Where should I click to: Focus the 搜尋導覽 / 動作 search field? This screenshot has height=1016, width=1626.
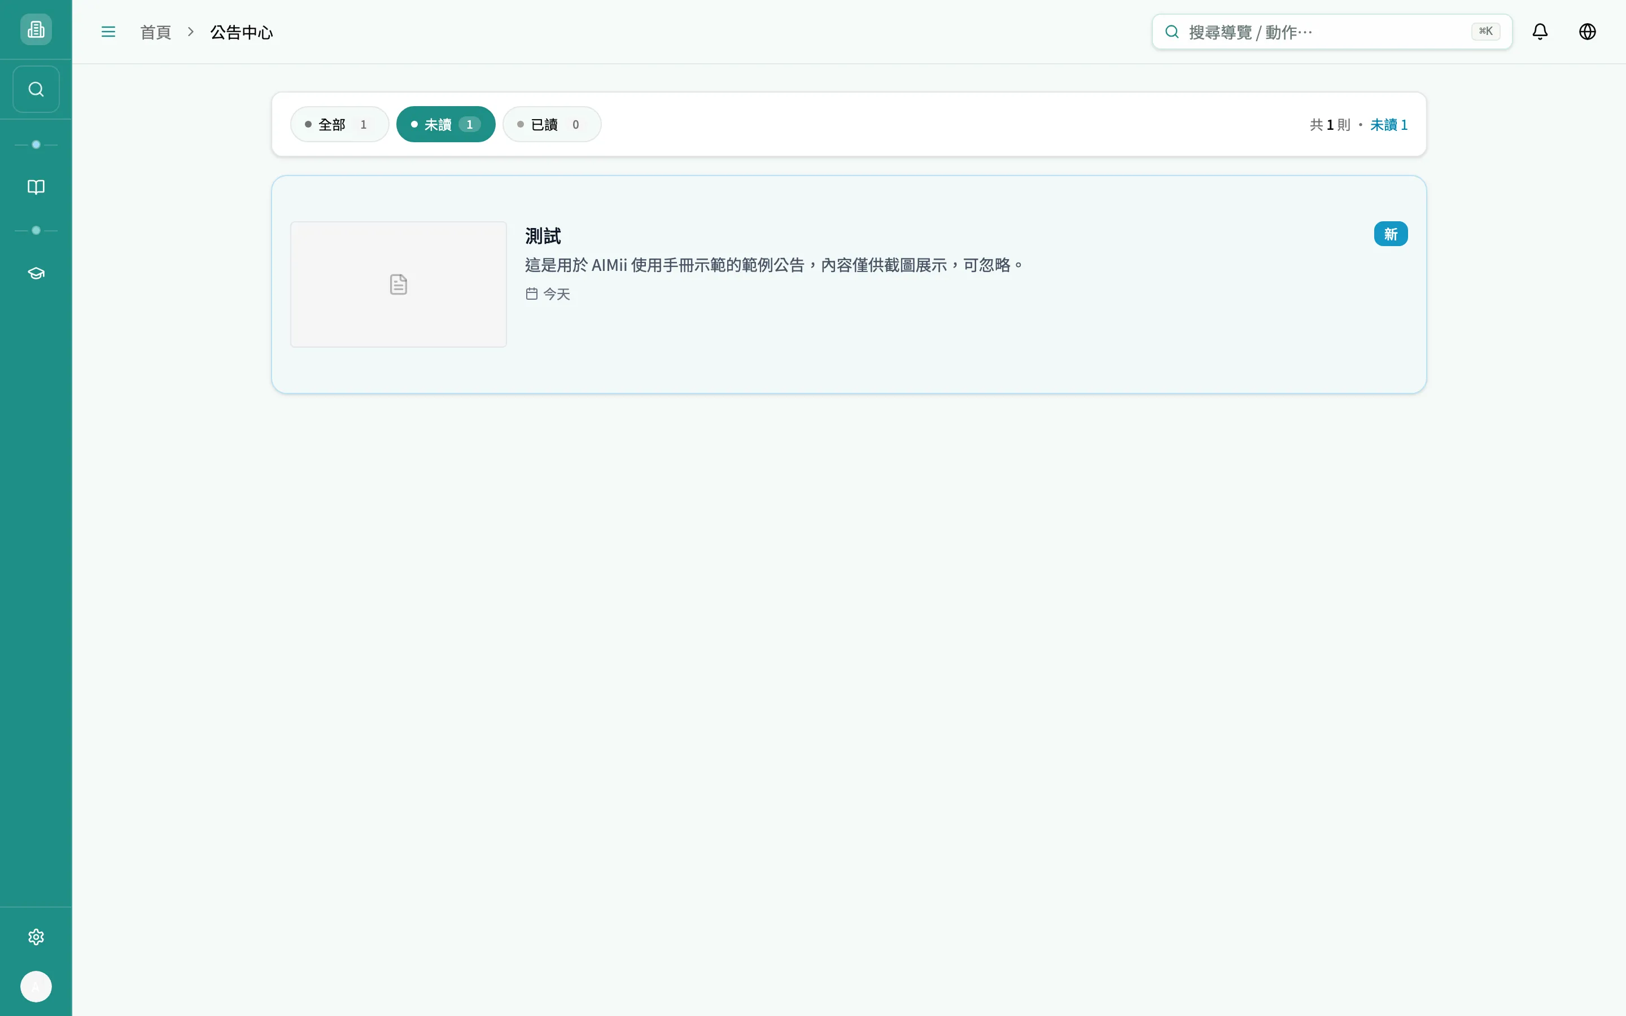coord(1332,32)
